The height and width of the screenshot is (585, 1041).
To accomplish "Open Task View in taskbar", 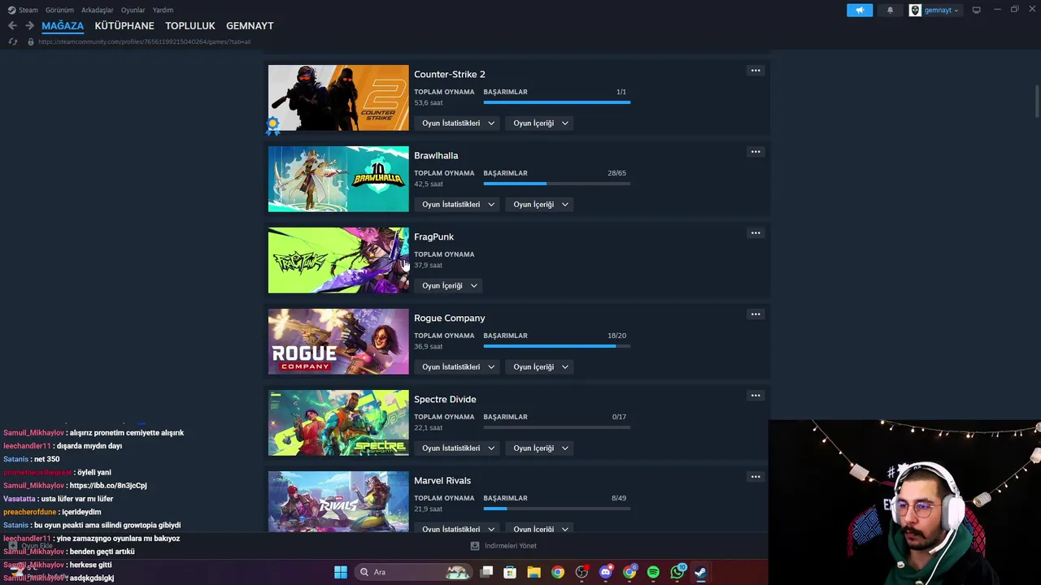I will tap(486, 572).
